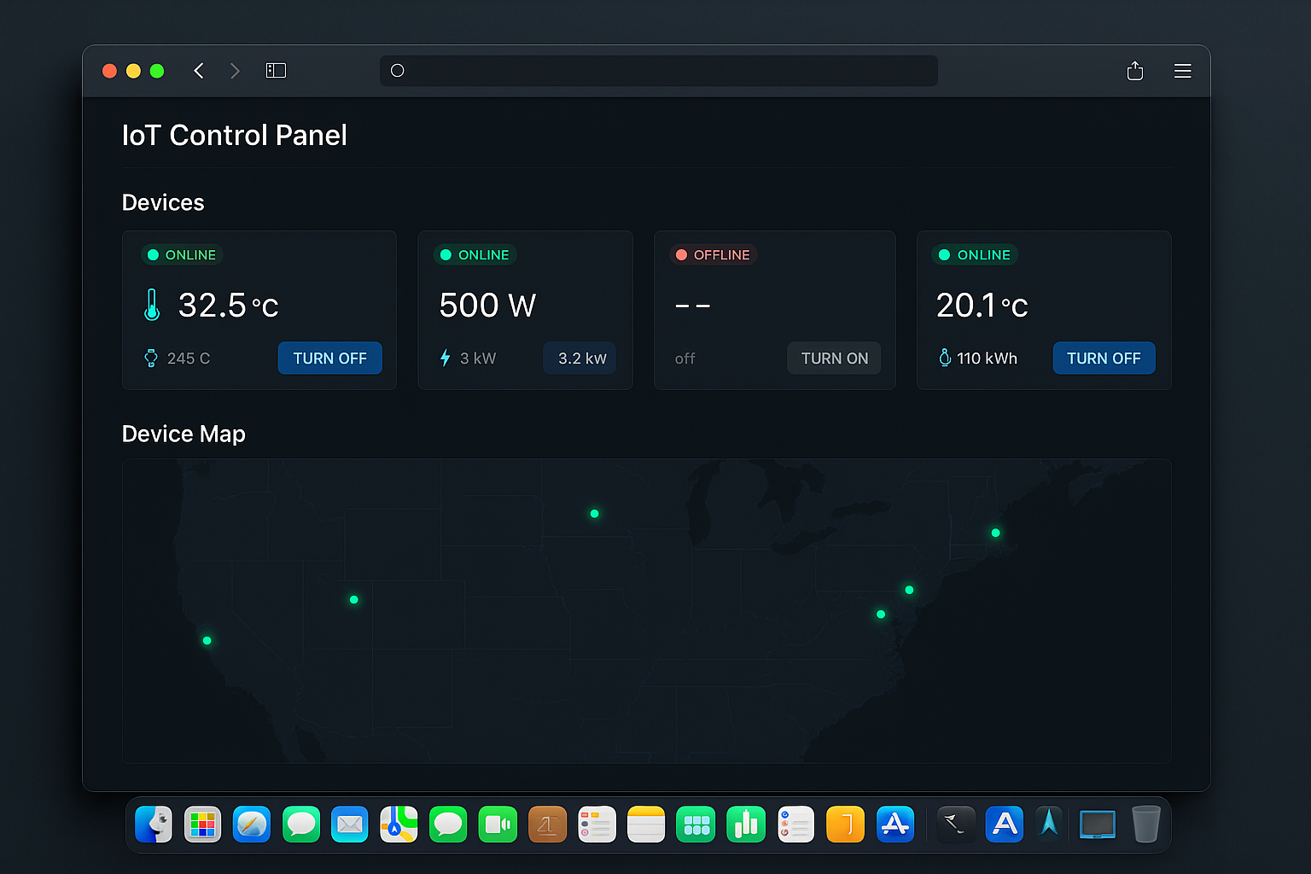Open Safari from the dock
The height and width of the screenshot is (874, 1311).
(x=252, y=824)
